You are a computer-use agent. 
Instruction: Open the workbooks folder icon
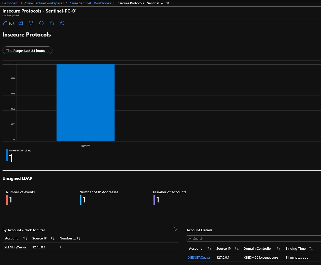pos(21,23)
